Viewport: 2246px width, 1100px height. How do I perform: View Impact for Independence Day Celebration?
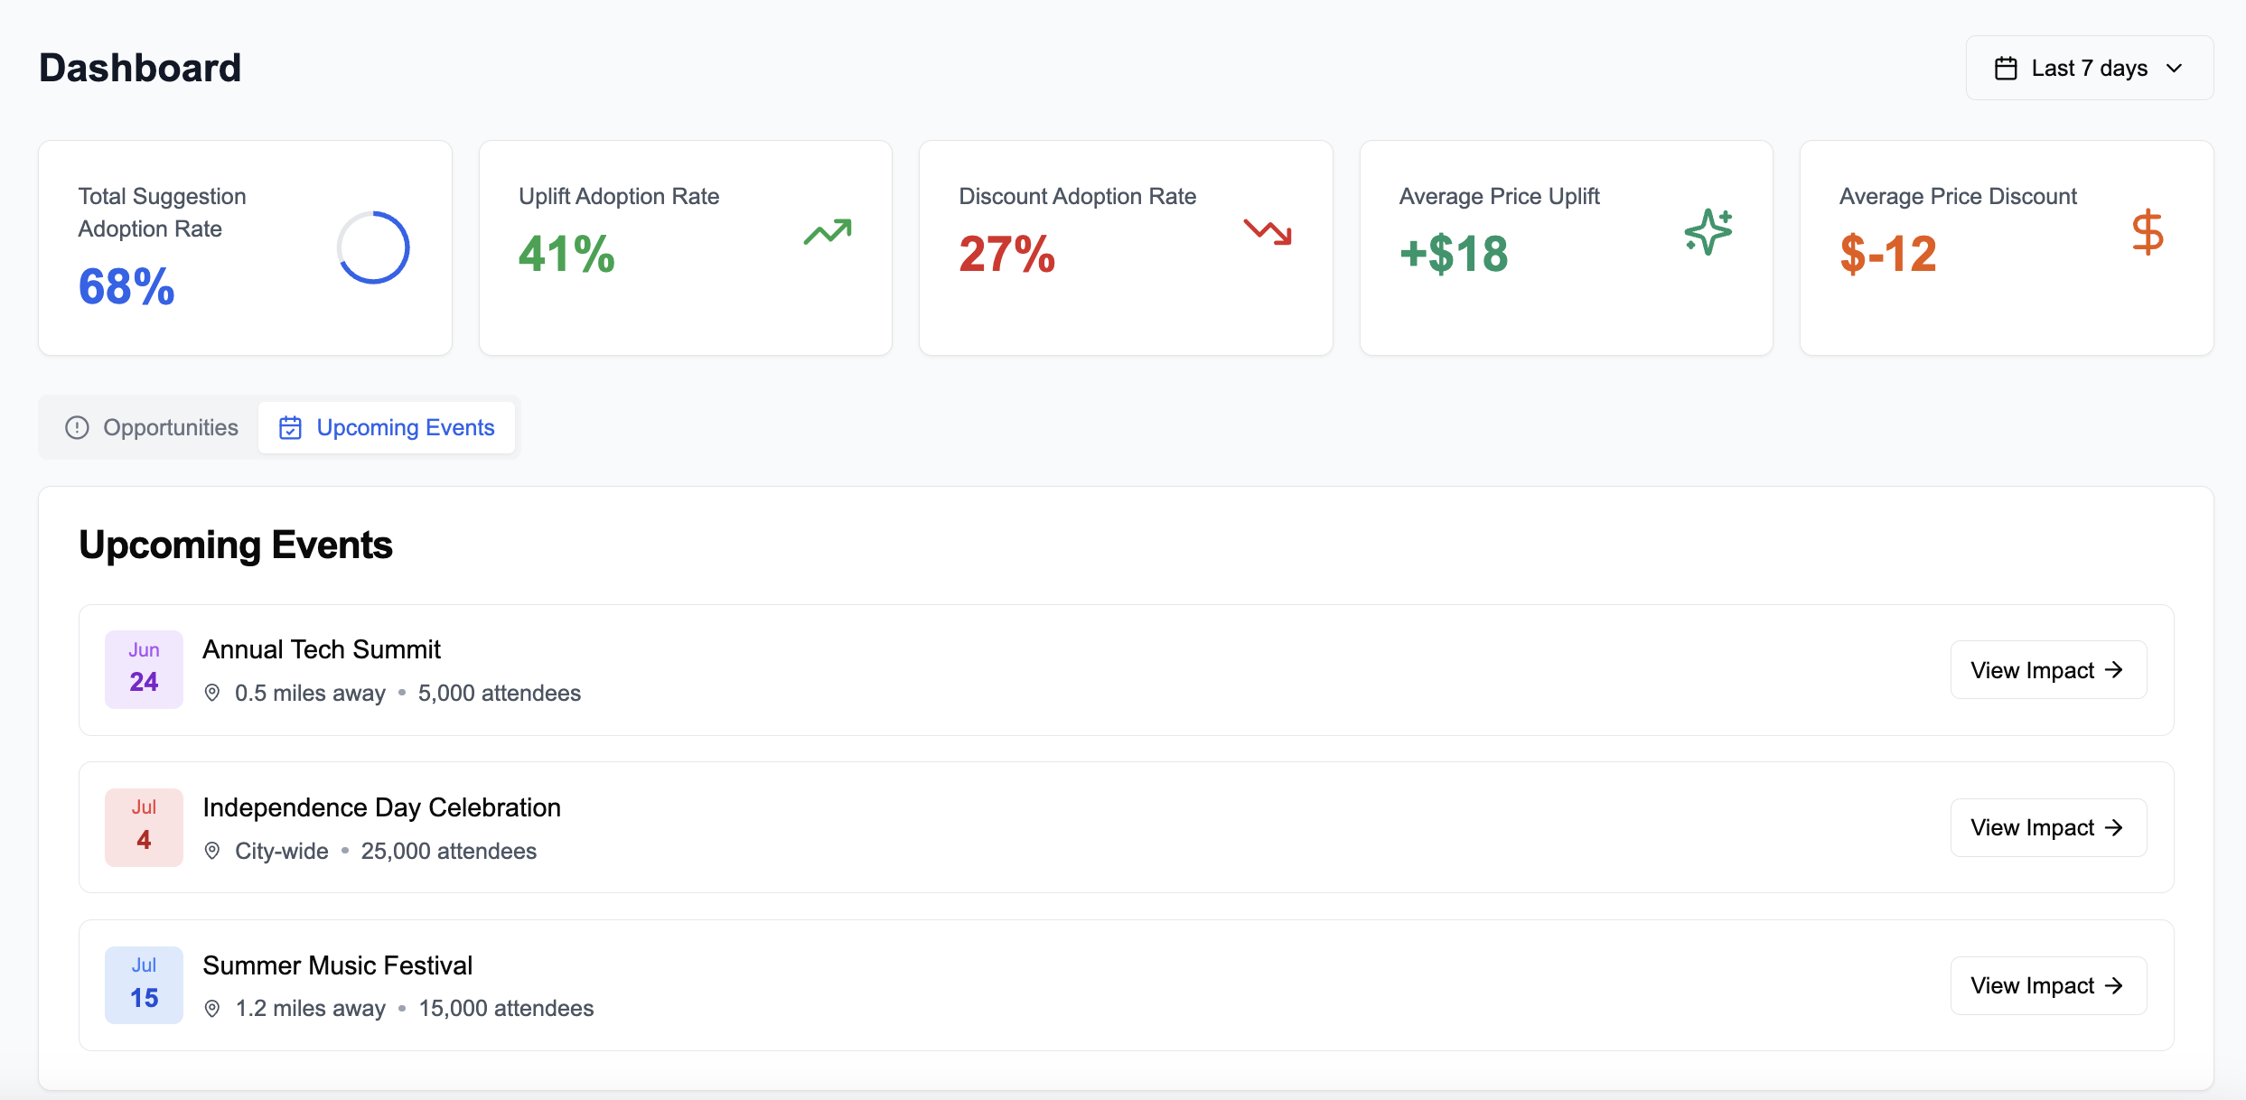tap(2048, 827)
